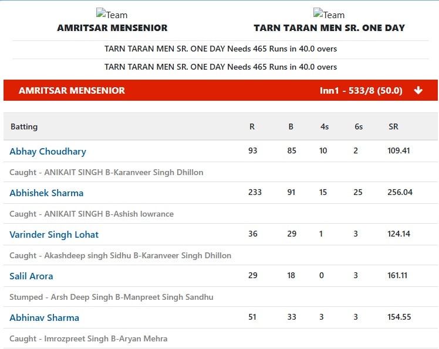Viewport: 439px width, 349px height.
Task: Click the Amritsar Mensenior team logo image
Action: 112,13
